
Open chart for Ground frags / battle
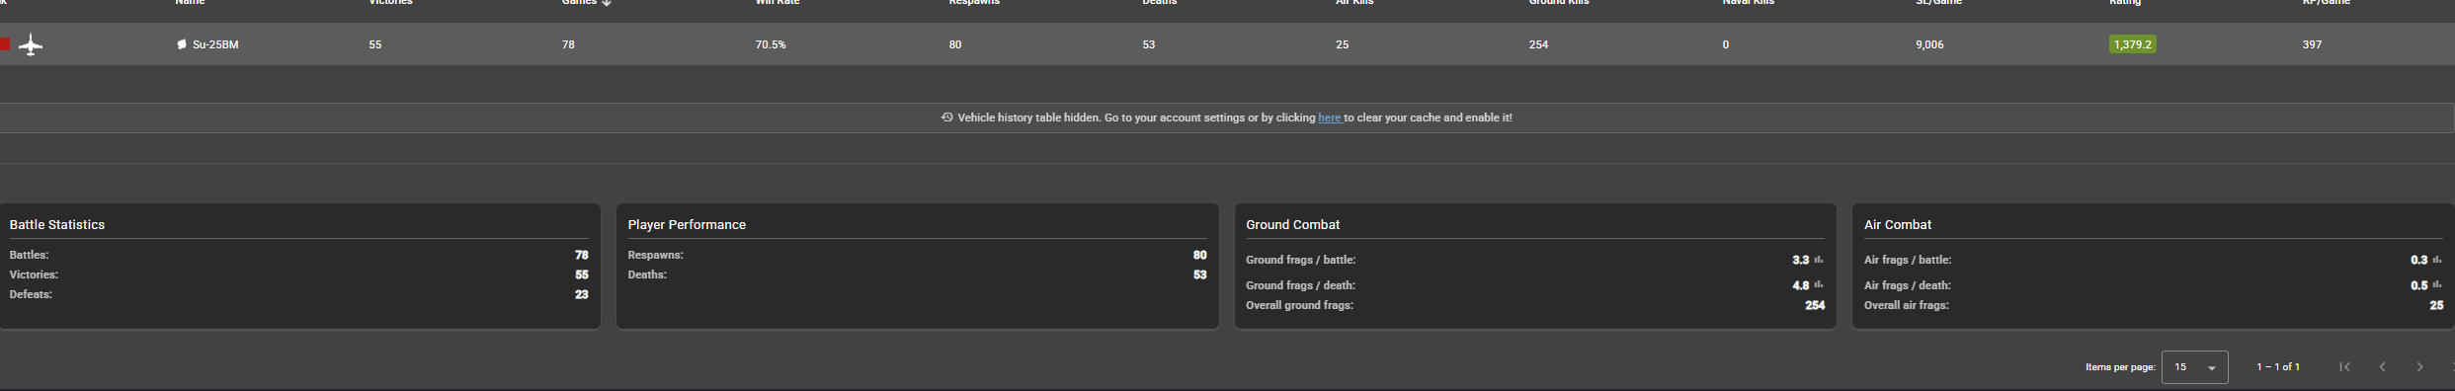(1818, 260)
